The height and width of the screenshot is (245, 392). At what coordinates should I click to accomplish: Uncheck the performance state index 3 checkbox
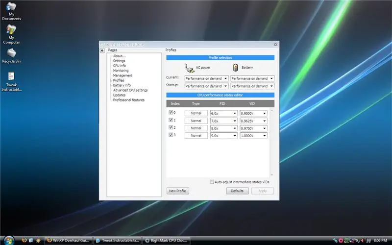(x=171, y=135)
